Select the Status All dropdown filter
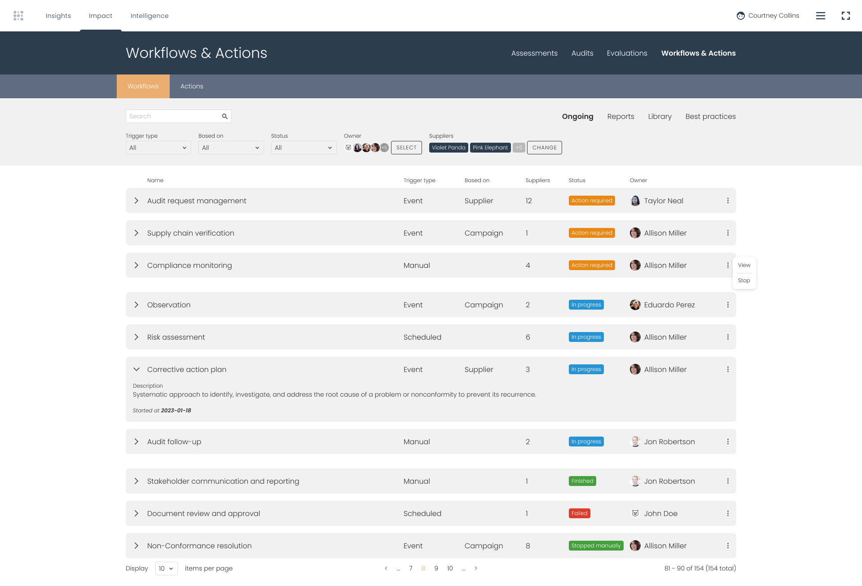This screenshot has width=862, height=586. pyautogui.click(x=303, y=148)
